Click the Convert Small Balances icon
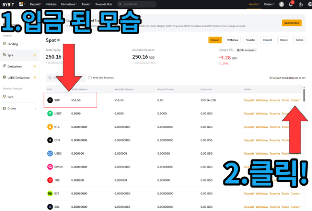Screen dimensions: 312x211 (x=270, y=78)
